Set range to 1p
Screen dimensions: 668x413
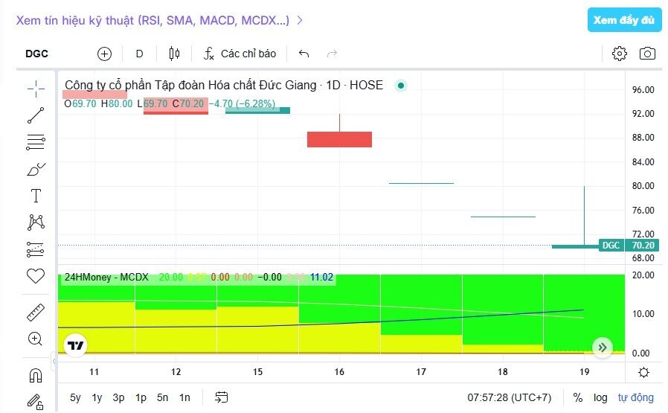141,397
